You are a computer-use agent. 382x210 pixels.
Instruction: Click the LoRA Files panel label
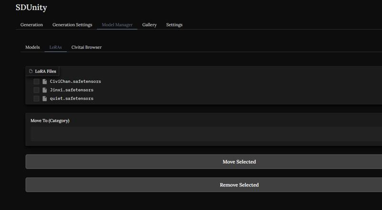[42, 71]
